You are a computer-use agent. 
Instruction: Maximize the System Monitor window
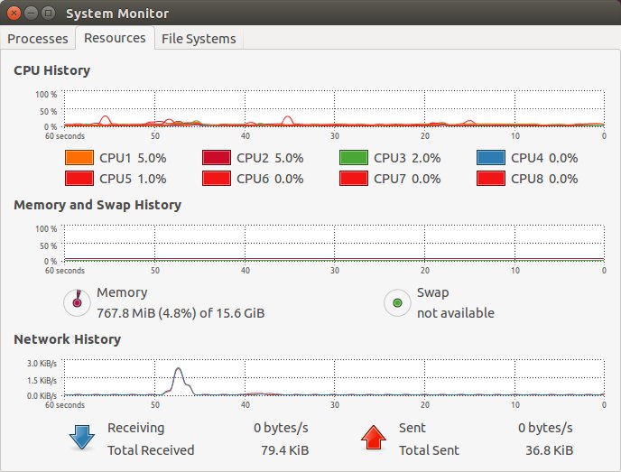tap(46, 14)
